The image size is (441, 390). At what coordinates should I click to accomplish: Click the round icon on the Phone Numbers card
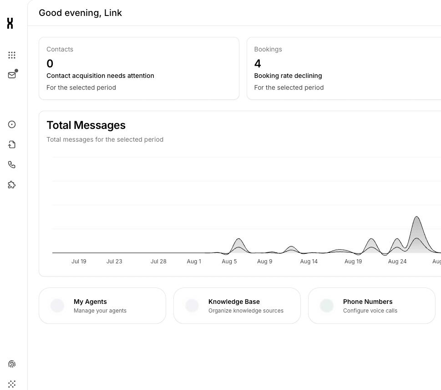click(x=327, y=306)
